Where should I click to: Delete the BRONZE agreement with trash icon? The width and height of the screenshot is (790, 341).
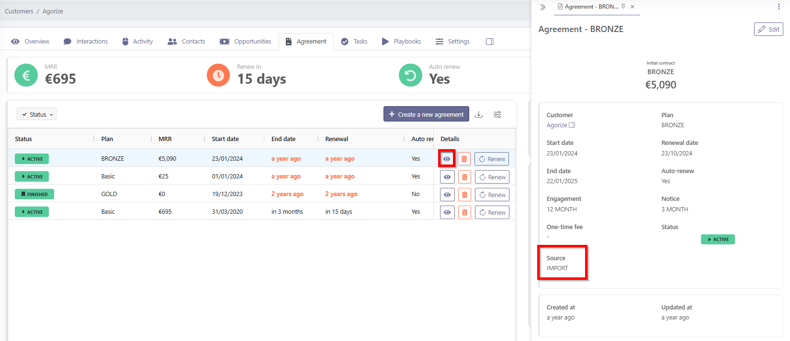pyautogui.click(x=464, y=159)
